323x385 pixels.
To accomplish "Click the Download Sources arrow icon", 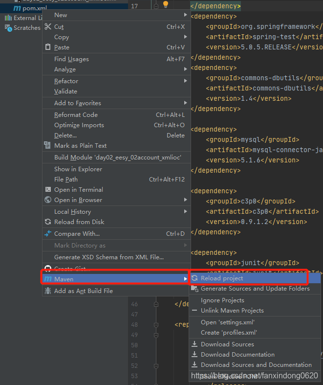I will [194, 344].
